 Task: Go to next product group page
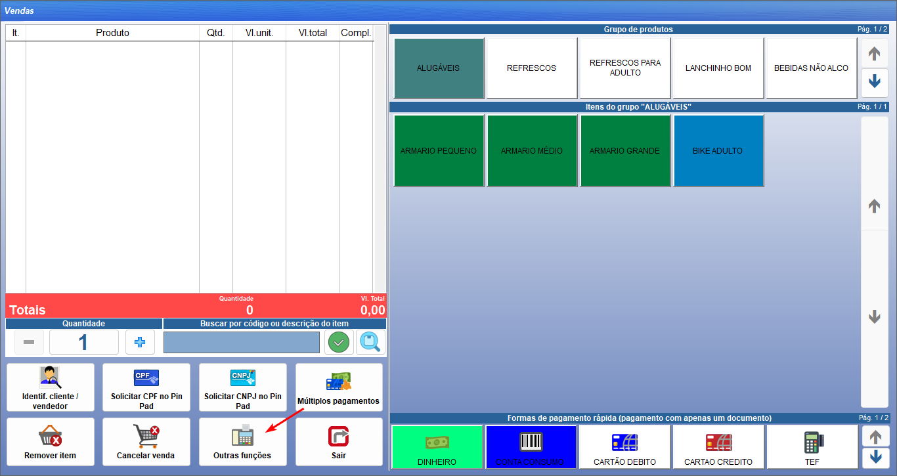pyautogui.click(x=875, y=82)
